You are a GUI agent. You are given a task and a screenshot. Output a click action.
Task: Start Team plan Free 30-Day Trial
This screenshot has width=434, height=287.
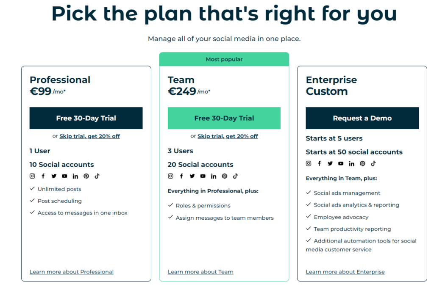point(224,118)
